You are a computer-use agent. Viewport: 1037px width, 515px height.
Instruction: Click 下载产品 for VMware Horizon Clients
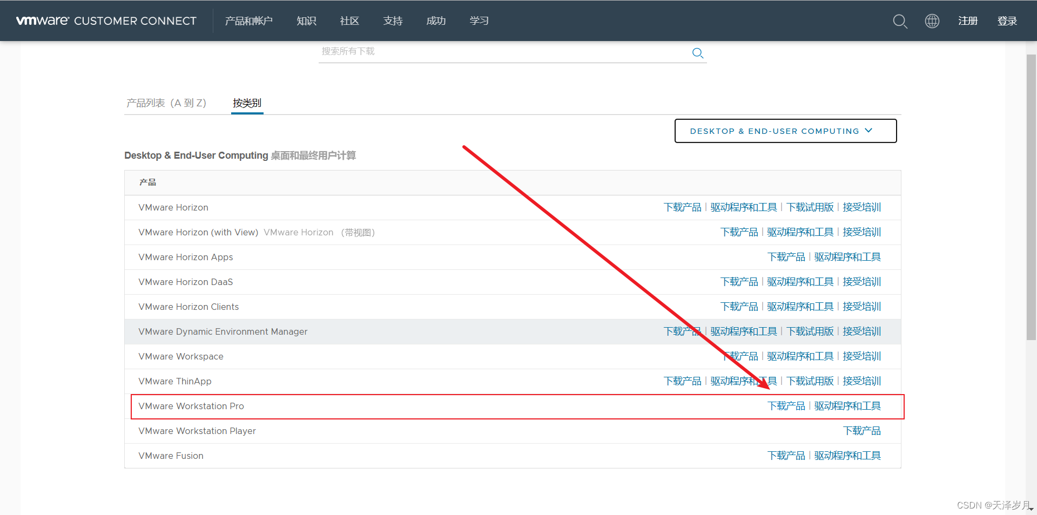[x=739, y=307]
